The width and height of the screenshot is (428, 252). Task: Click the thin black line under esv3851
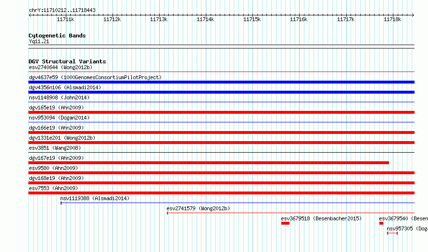(221, 153)
